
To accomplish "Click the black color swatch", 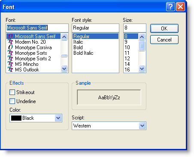I will 16,118.
